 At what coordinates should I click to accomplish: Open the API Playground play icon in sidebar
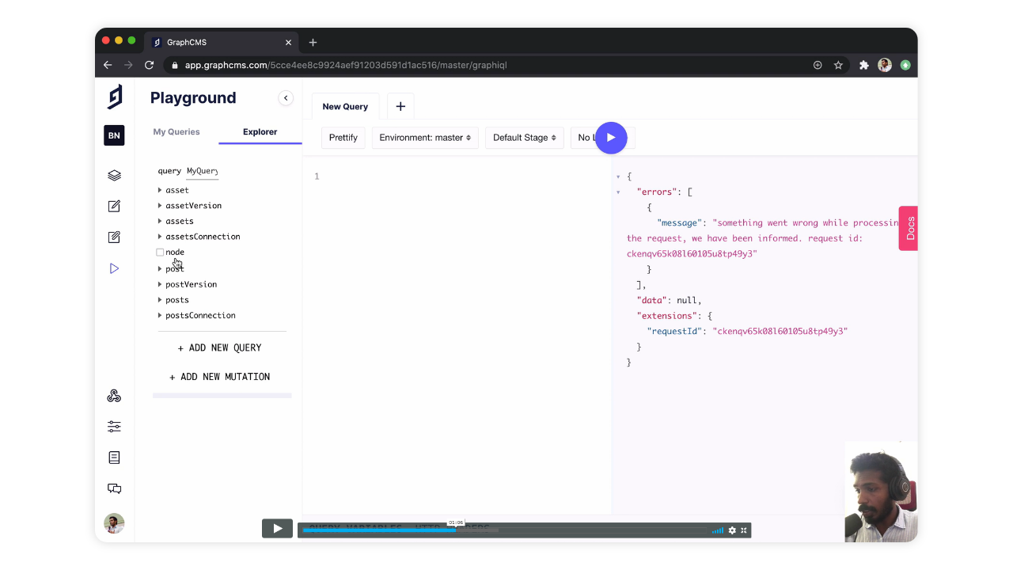coord(114,268)
